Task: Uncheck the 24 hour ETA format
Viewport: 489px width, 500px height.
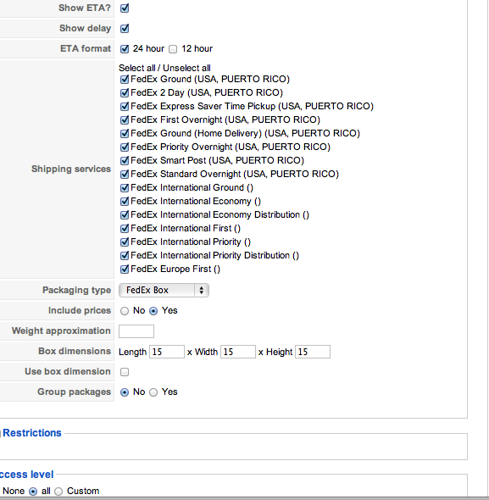Action: [125, 49]
